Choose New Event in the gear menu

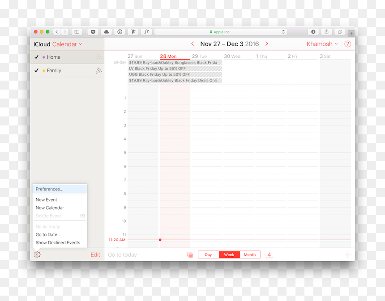coord(60,200)
